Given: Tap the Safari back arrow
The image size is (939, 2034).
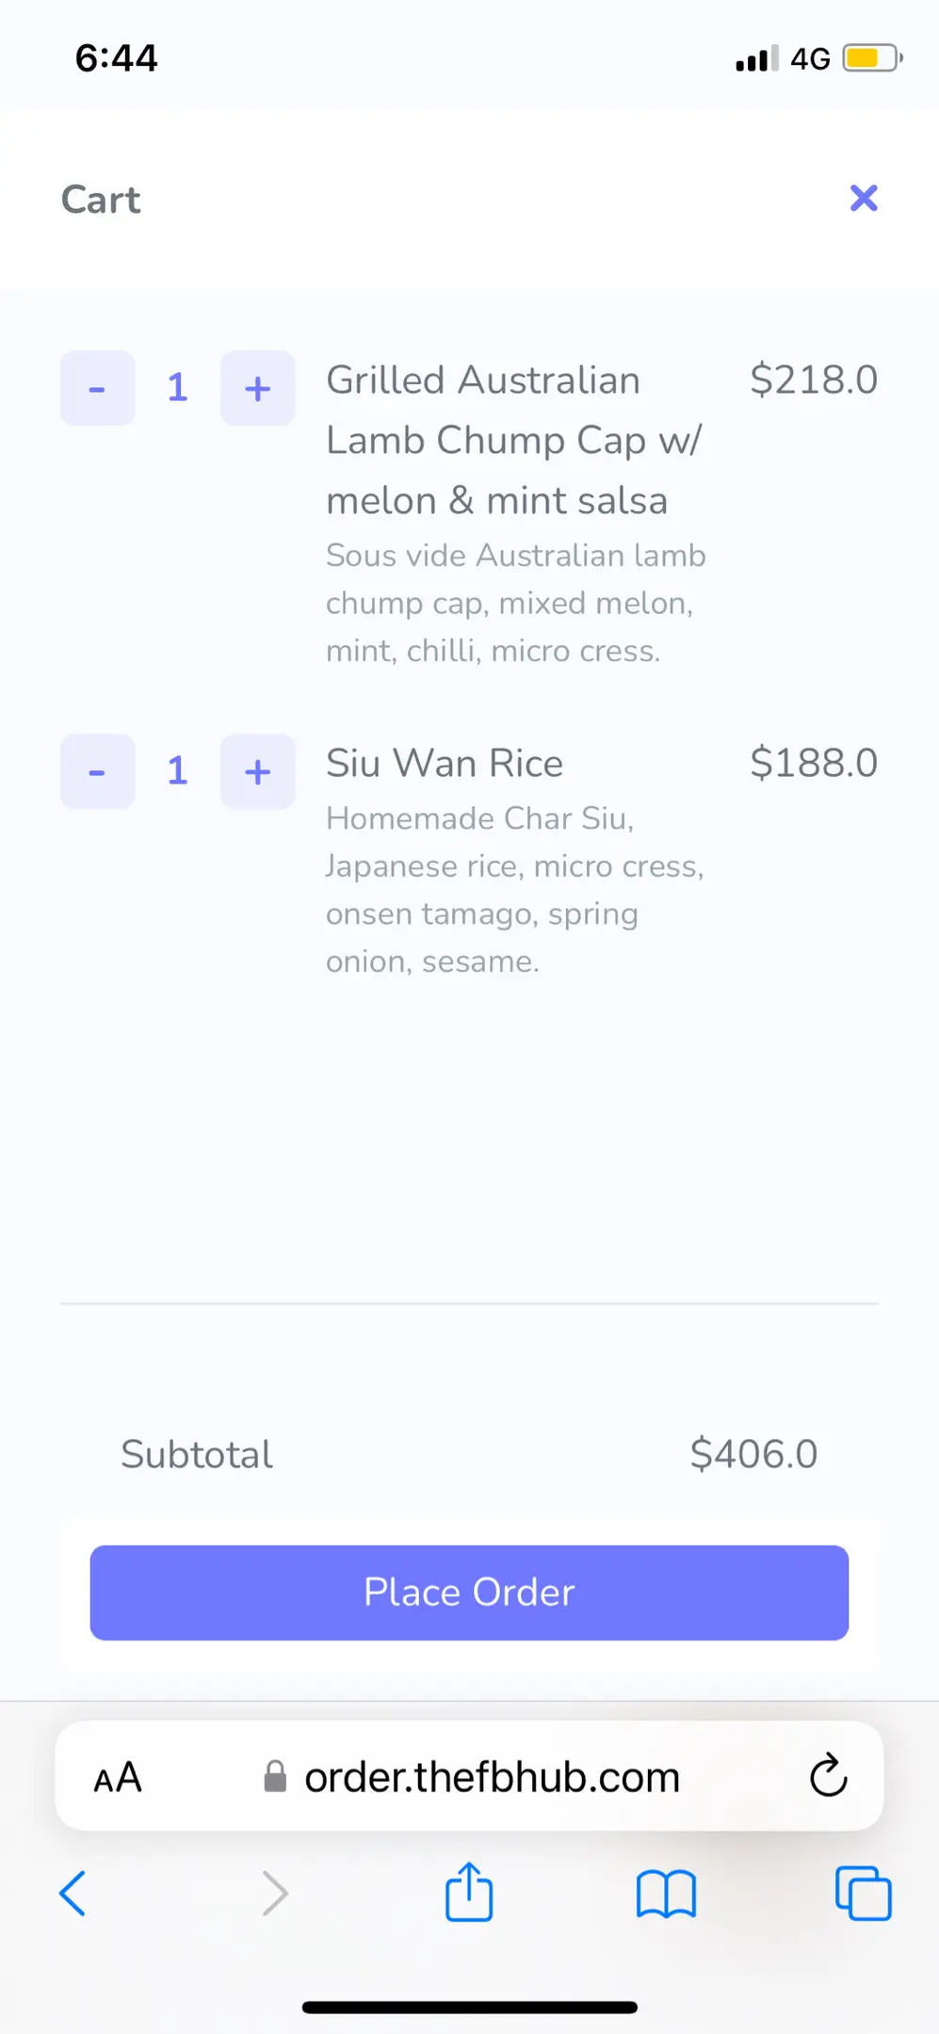Looking at the screenshot, I should [x=73, y=1893].
